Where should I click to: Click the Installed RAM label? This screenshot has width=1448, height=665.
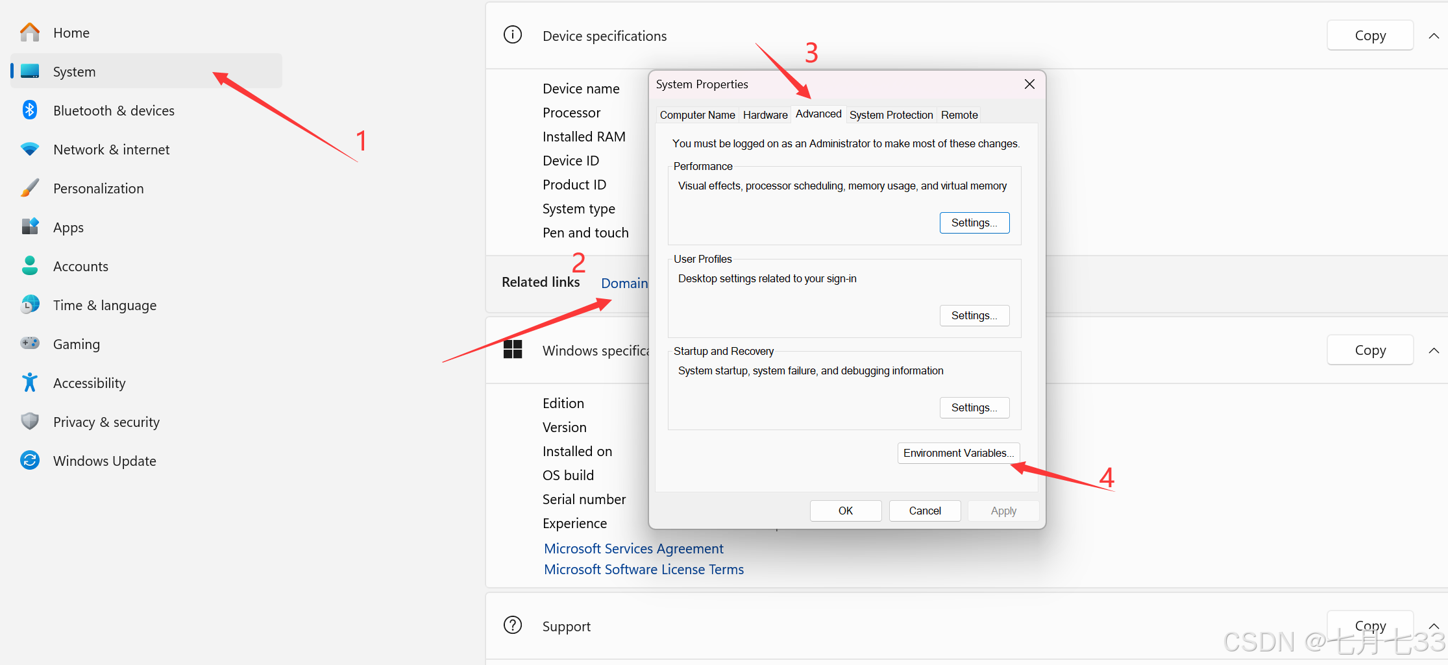[584, 136]
